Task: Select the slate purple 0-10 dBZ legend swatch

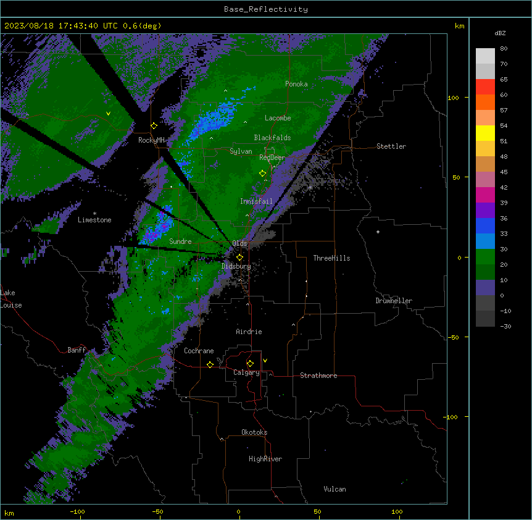Action: coord(485,288)
